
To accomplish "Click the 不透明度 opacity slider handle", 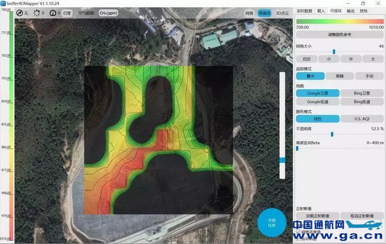I will tap(332, 134).
